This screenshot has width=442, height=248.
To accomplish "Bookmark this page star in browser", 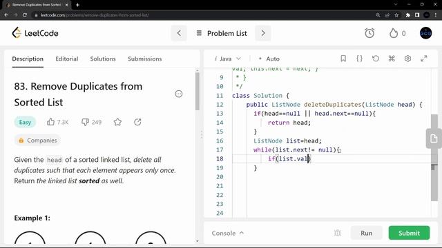I will click(x=396, y=15).
